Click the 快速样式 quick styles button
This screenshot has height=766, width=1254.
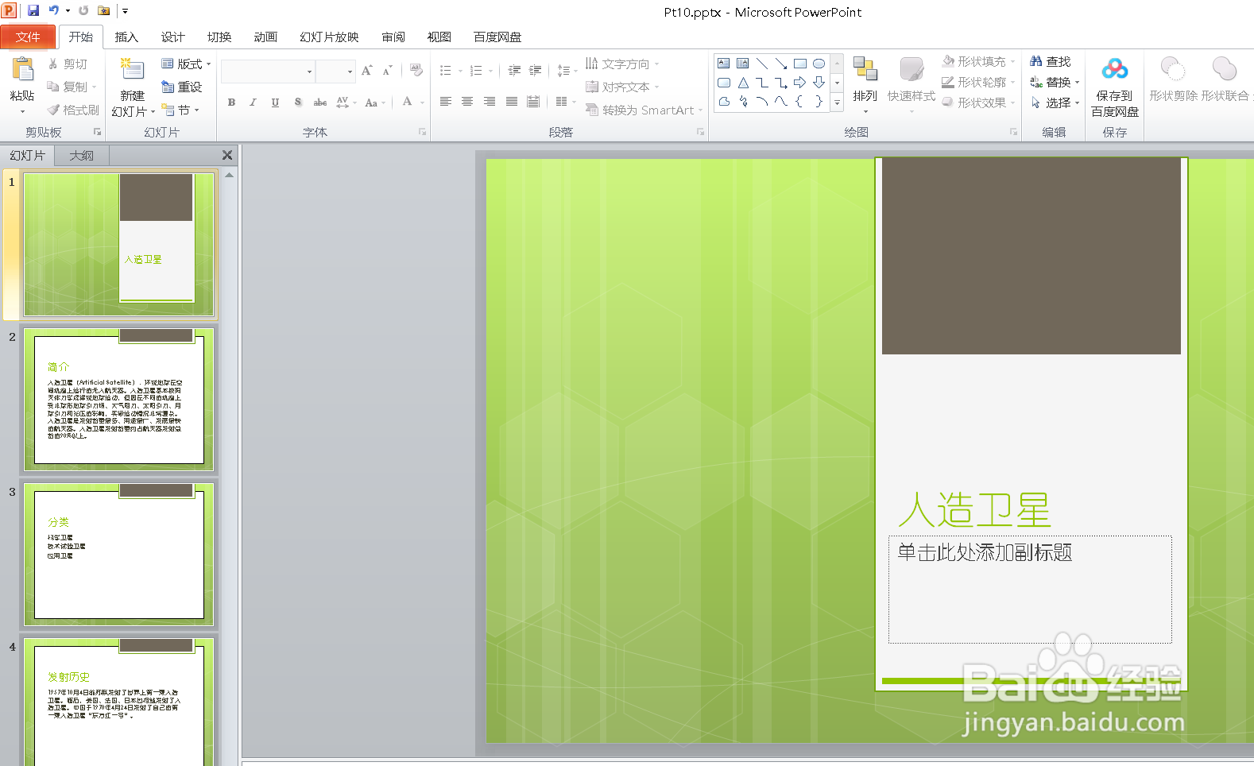pyautogui.click(x=911, y=83)
